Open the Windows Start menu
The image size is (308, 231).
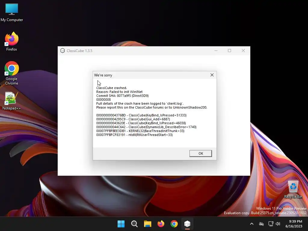(121, 224)
